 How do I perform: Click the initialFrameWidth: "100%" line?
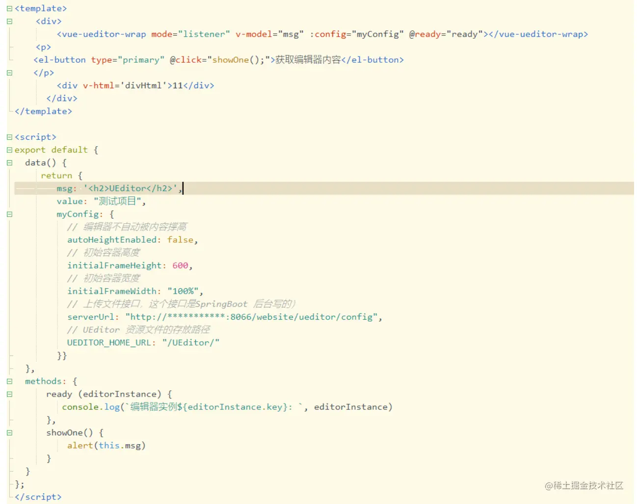(135, 291)
